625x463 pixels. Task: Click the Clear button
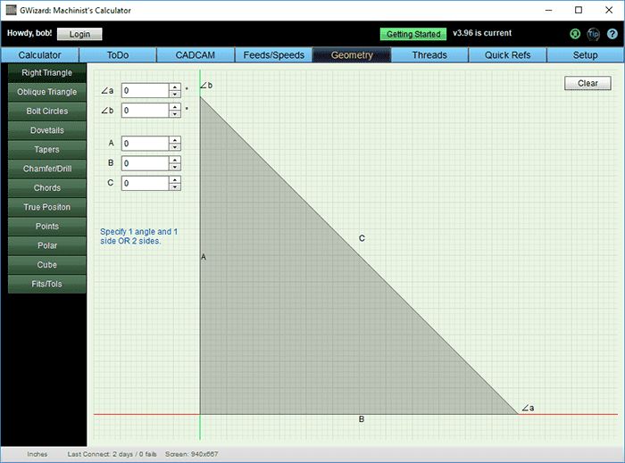[587, 83]
